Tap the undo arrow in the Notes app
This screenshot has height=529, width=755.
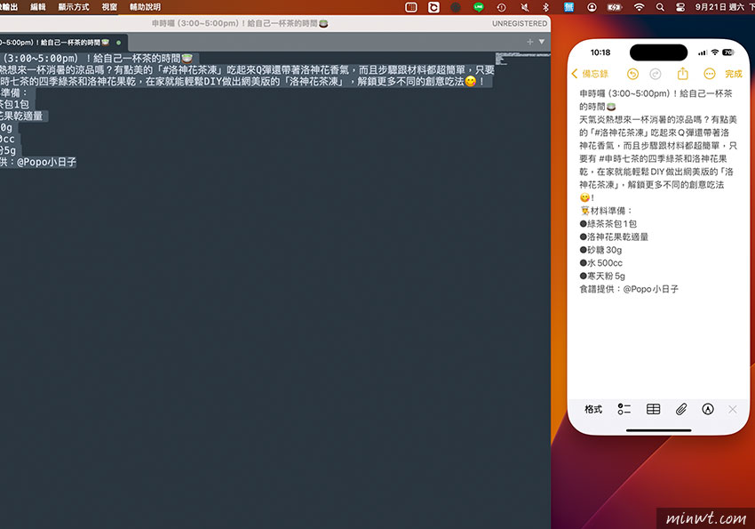pyautogui.click(x=632, y=74)
